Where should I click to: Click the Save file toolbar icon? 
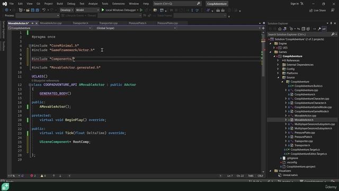click(x=33, y=10)
